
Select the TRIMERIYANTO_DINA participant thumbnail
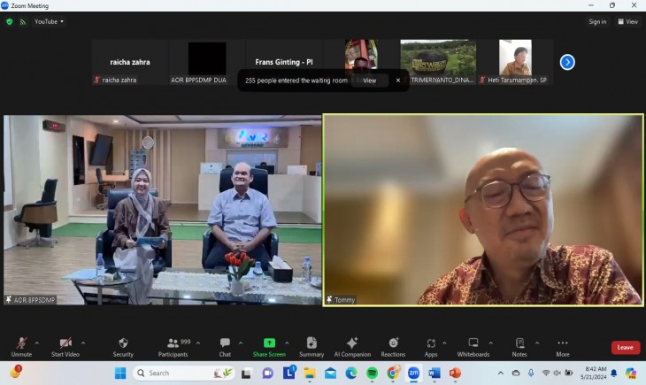tap(438, 62)
